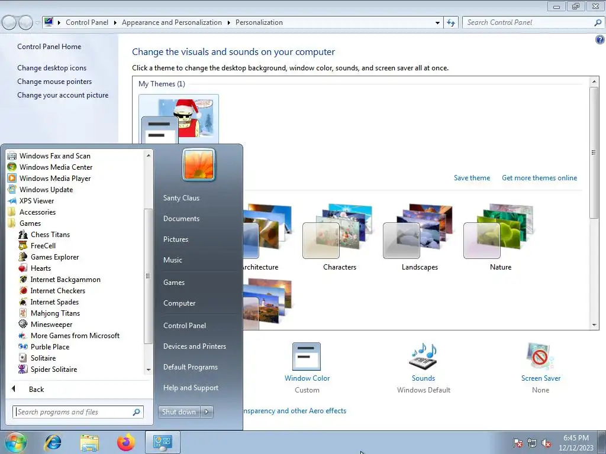This screenshot has width=606, height=454.
Task: Launch Minesweeper icon
Action: [23, 324]
